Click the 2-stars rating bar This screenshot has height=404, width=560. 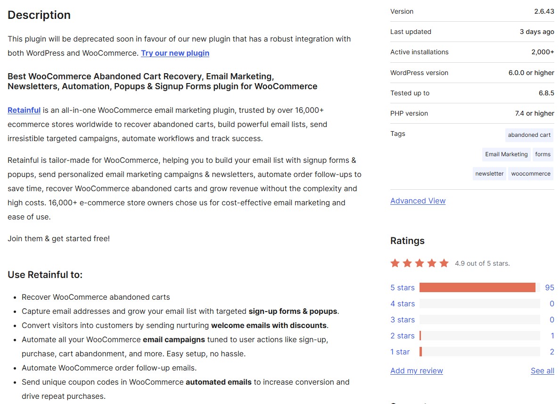click(x=479, y=336)
